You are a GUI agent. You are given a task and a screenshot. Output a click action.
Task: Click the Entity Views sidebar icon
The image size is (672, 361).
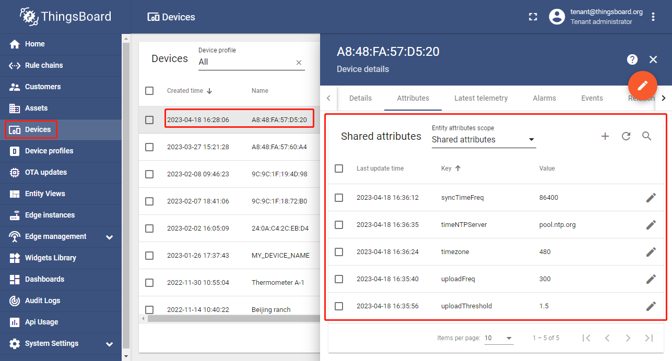15,194
